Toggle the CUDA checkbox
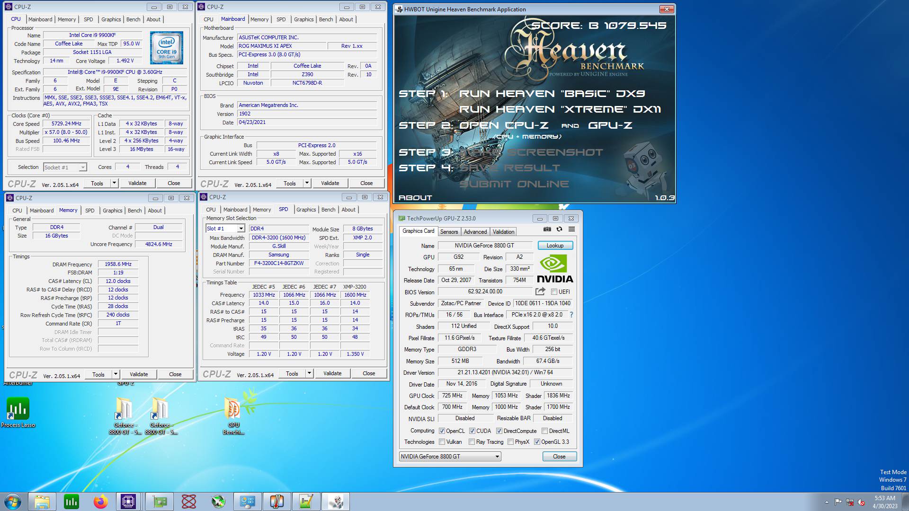This screenshot has width=909, height=511. pos(472,431)
